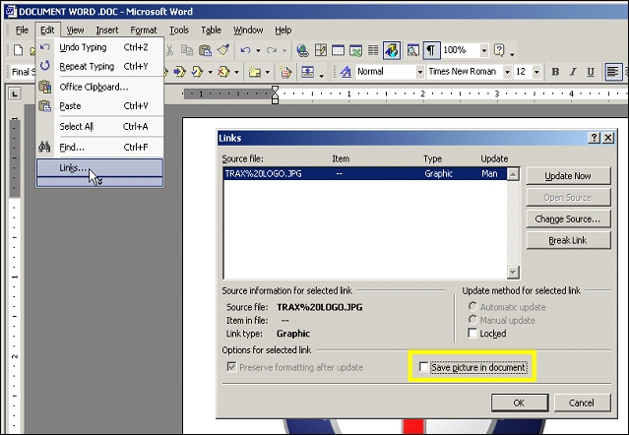Click the New Blank Document icon
Viewport: 629px width, 435px height.
pos(18,50)
